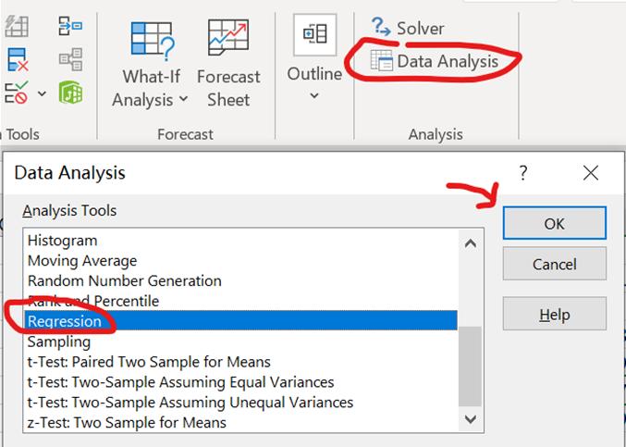This screenshot has width=626, height=447.
Task: Open the What-If Analysis menu
Action: [150, 63]
